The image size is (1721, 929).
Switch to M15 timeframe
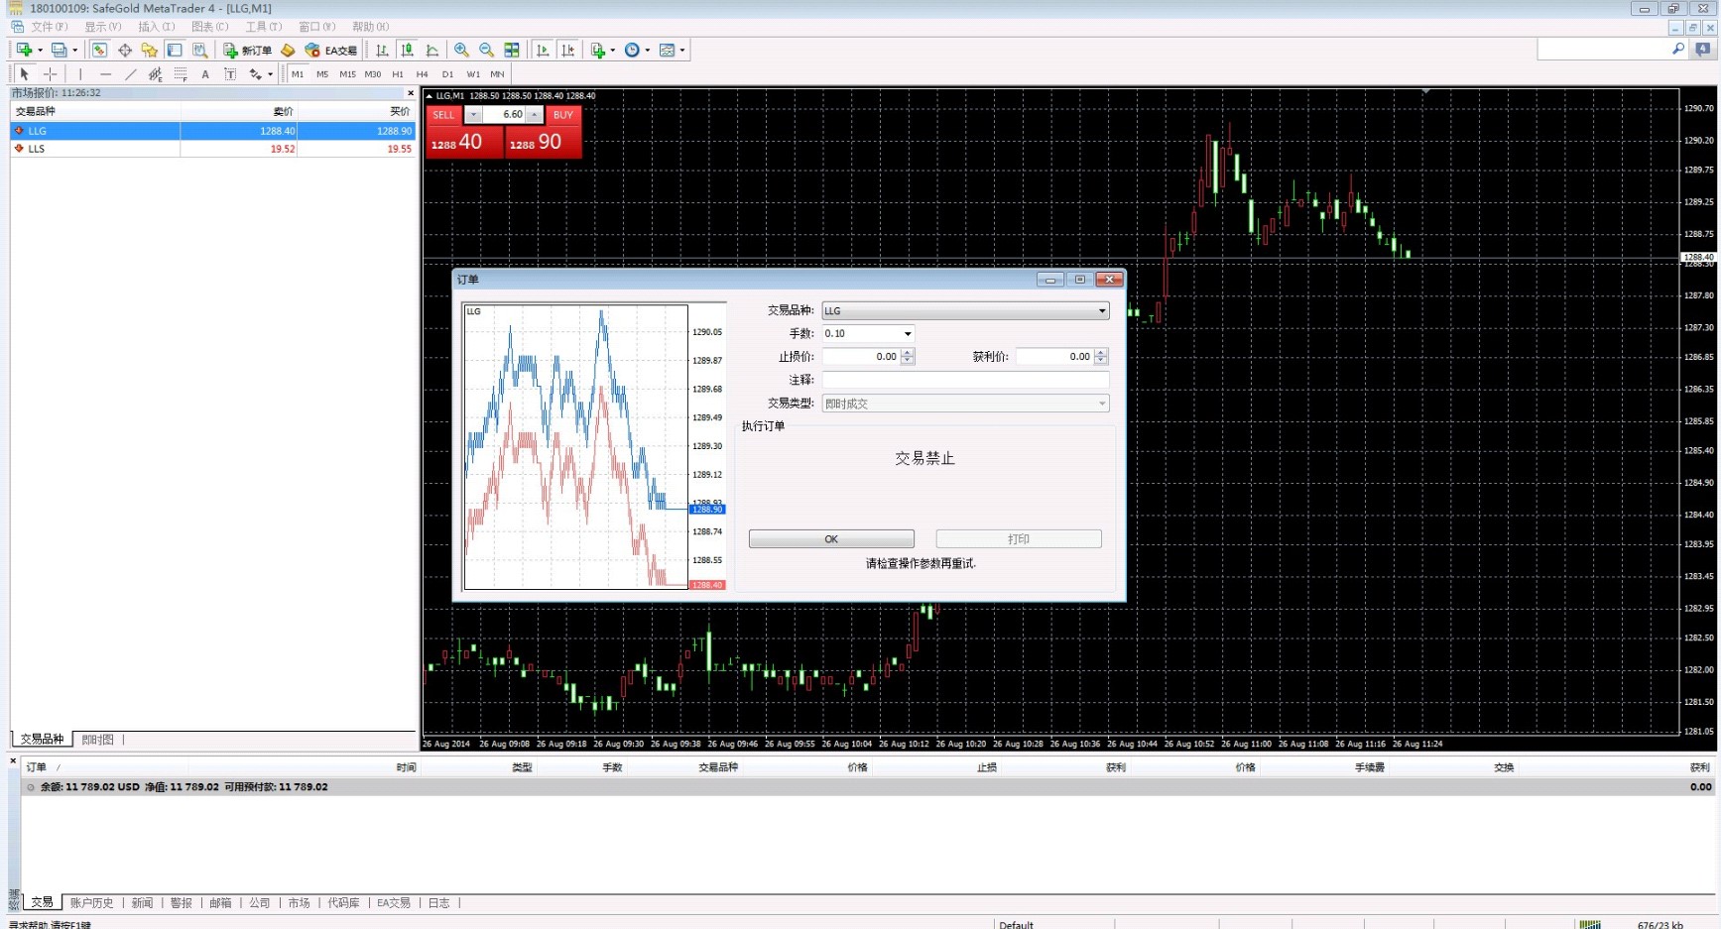pos(347,74)
